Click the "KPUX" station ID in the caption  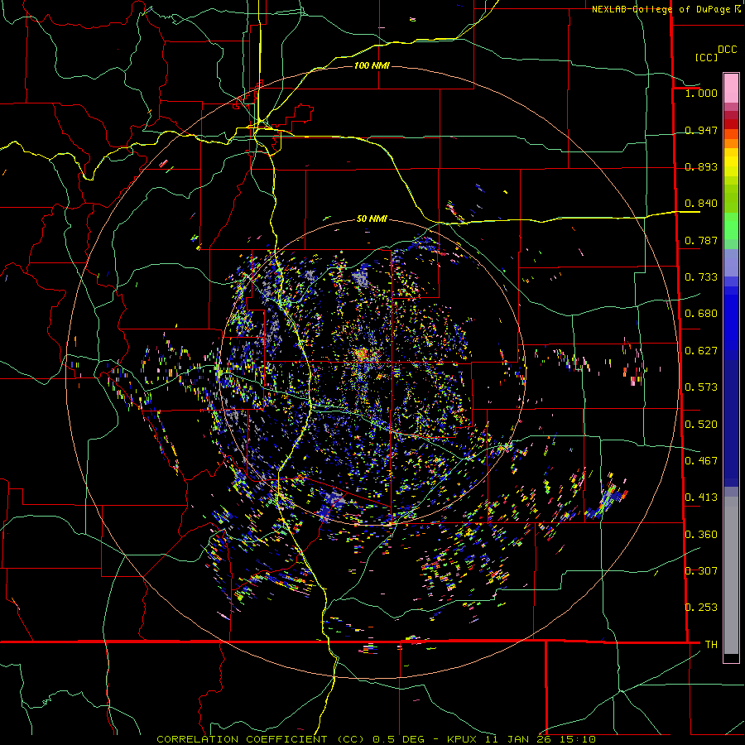tap(463, 739)
